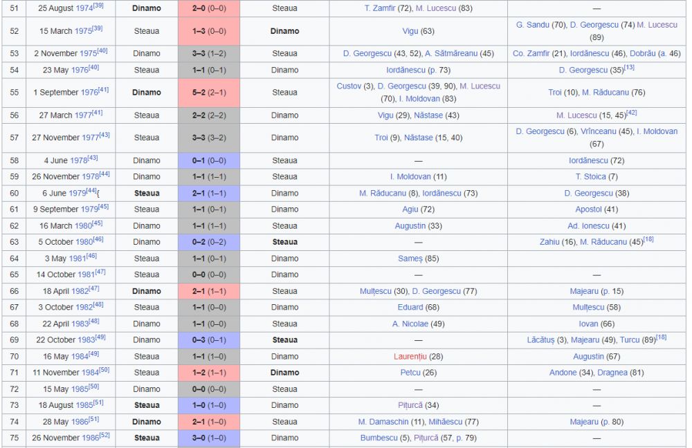Click the 1975 year link in row 53
Viewport: 692px width, 448px height.
point(88,53)
